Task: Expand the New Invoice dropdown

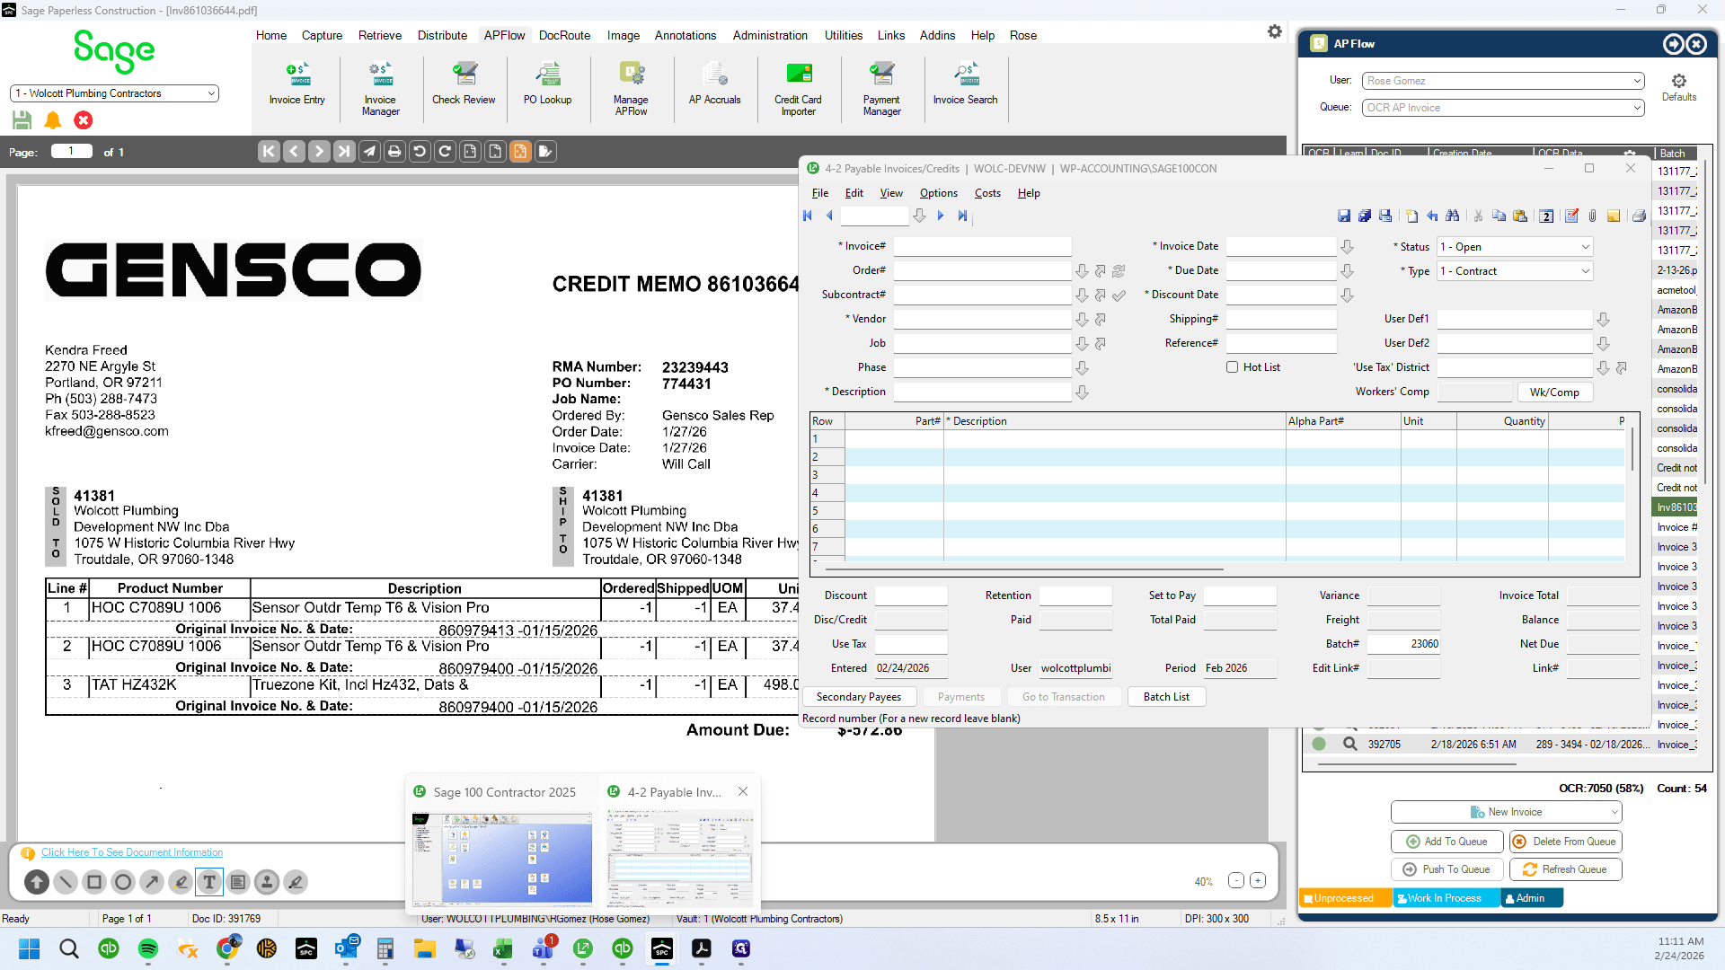Action: point(1614,812)
